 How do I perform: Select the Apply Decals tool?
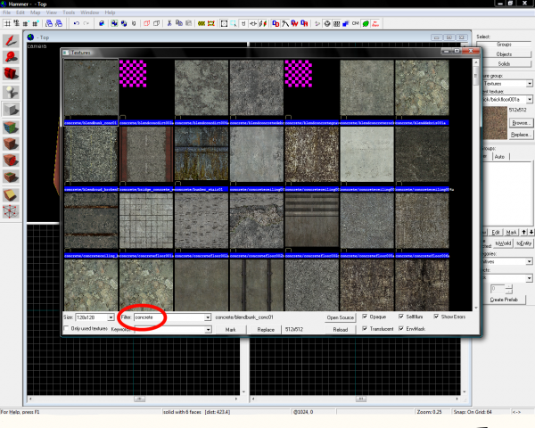(x=11, y=160)
